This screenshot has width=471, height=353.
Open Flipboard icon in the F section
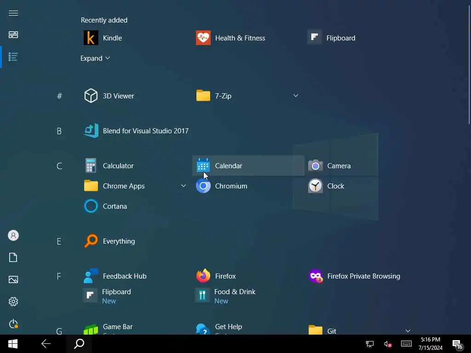90,296
